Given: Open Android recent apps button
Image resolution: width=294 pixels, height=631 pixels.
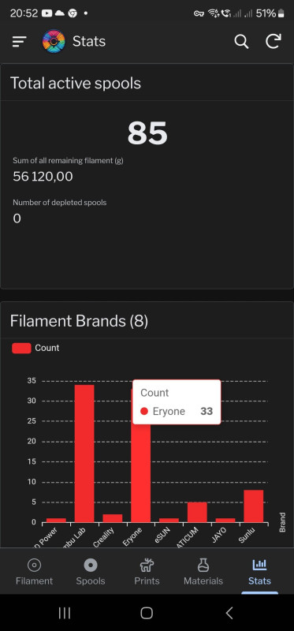Looking at the screenshot, I should [x=65, y=613].
